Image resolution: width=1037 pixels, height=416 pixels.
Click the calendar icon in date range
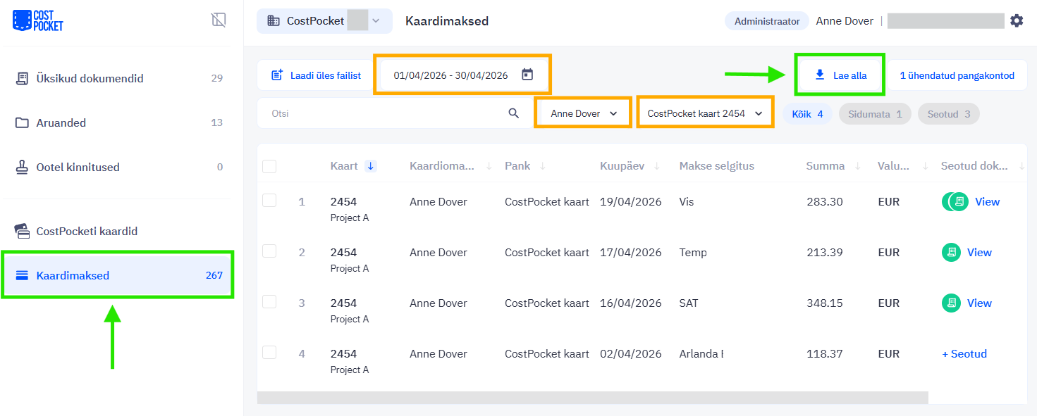pyautogui.click(x=527, y=75)
